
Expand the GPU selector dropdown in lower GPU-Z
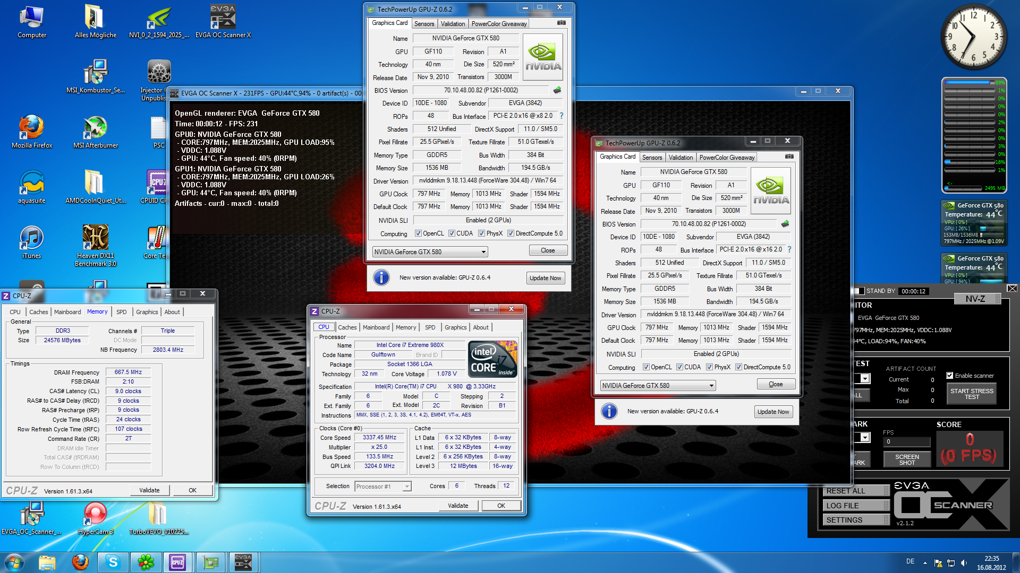coord(711,386)
